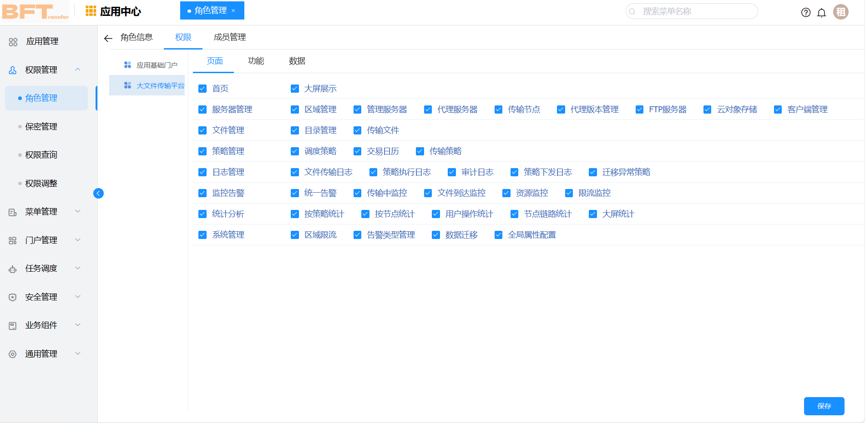Click the back arrow beside 角色信息
Screen dimensions: 865x423
(x=108, y=38)
